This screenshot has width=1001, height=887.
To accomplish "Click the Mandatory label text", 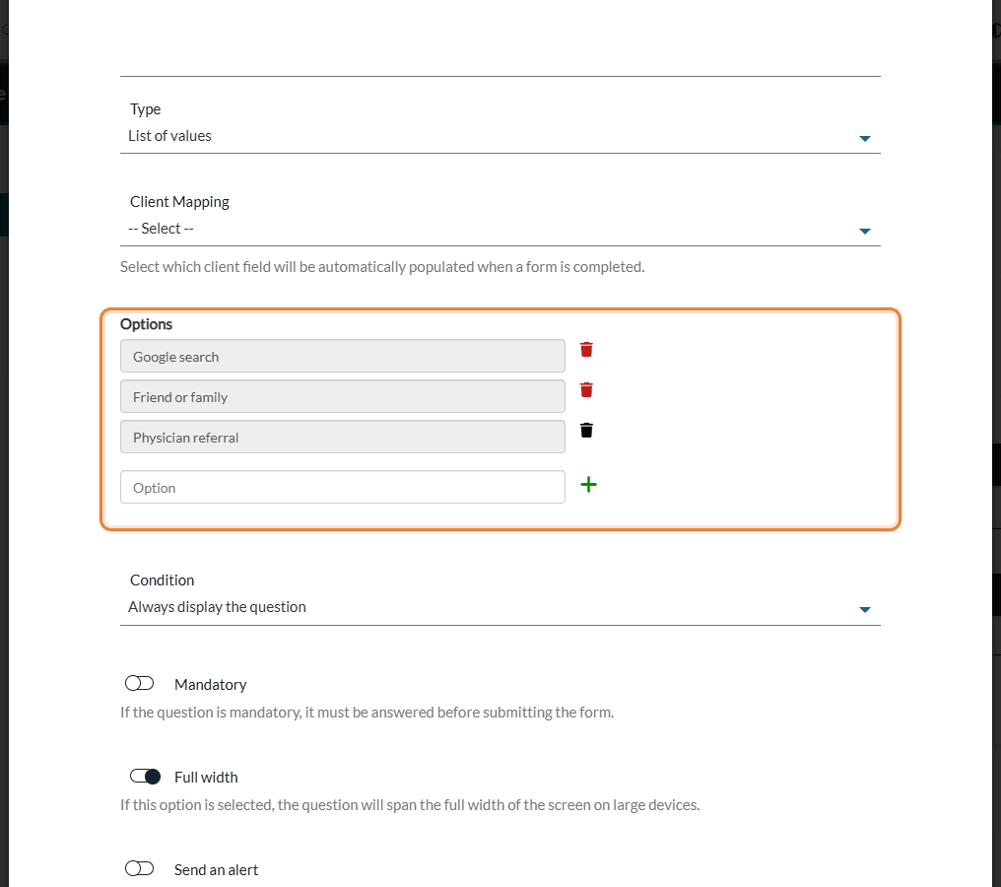I will coord(210,685).
